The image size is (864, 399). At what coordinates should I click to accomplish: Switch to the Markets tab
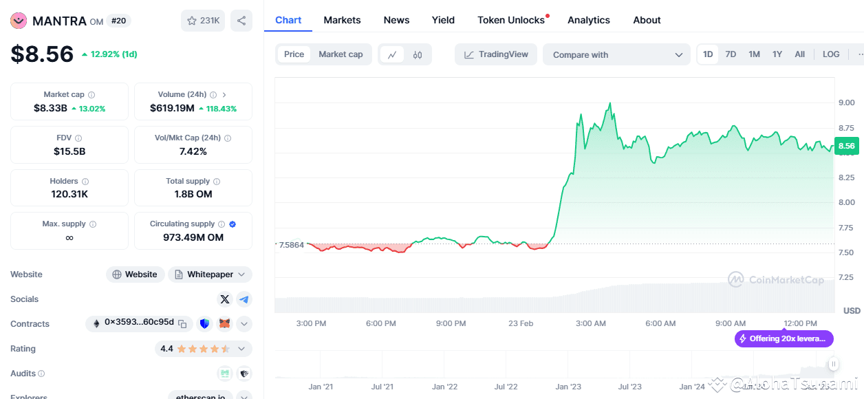342,20
